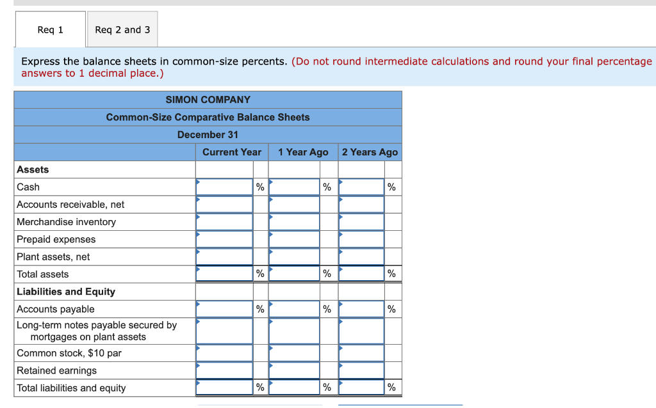This screenshot has height=408, width=656.
Task: Select Total assets 2 Years Ago field
Action: 361,274
